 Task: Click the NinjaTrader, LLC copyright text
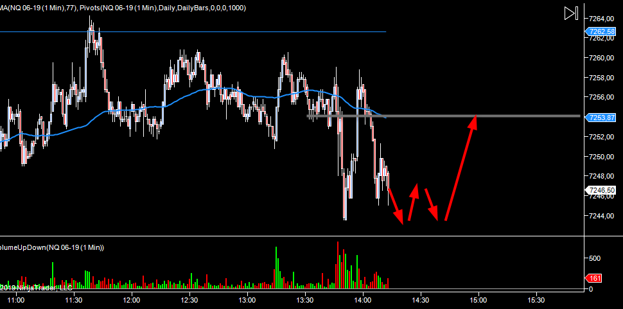click(x=39, y=287)
